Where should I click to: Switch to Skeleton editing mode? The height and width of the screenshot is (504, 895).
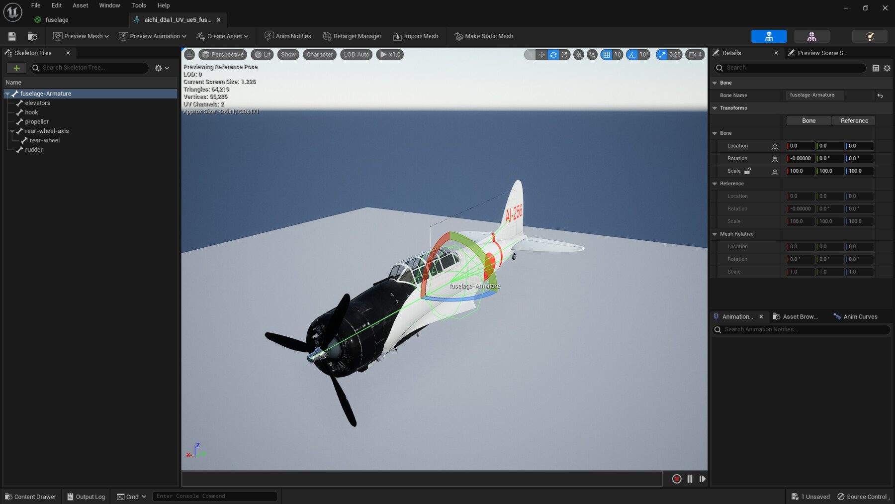(769, 36)
